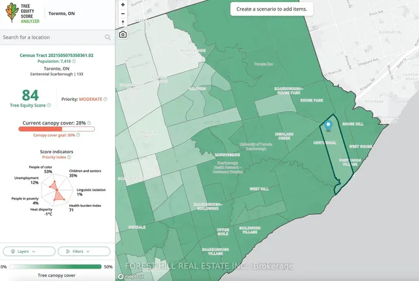Zoom in on the map
This screenshot has height=281, width=419.
(123, 4)
